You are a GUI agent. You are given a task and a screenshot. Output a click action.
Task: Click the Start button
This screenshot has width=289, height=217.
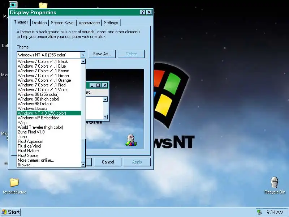pos(11,212)
